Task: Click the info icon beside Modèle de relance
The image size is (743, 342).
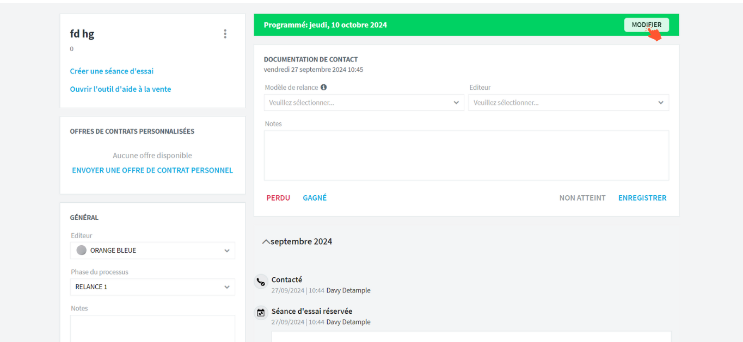Action: (x=324, y=87)
